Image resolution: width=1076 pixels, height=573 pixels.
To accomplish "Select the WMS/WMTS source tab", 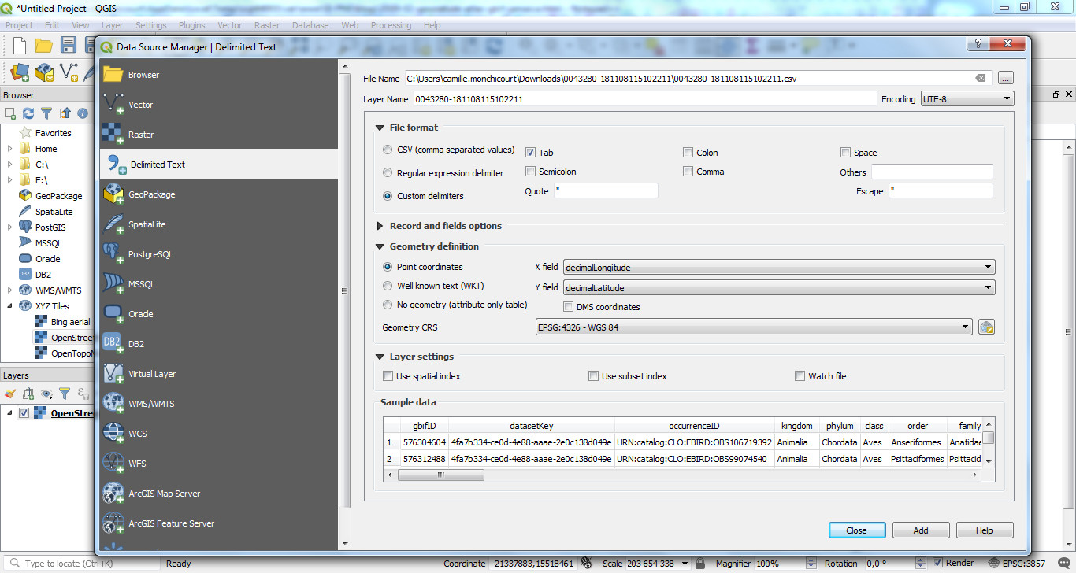I will click(219, 404).
